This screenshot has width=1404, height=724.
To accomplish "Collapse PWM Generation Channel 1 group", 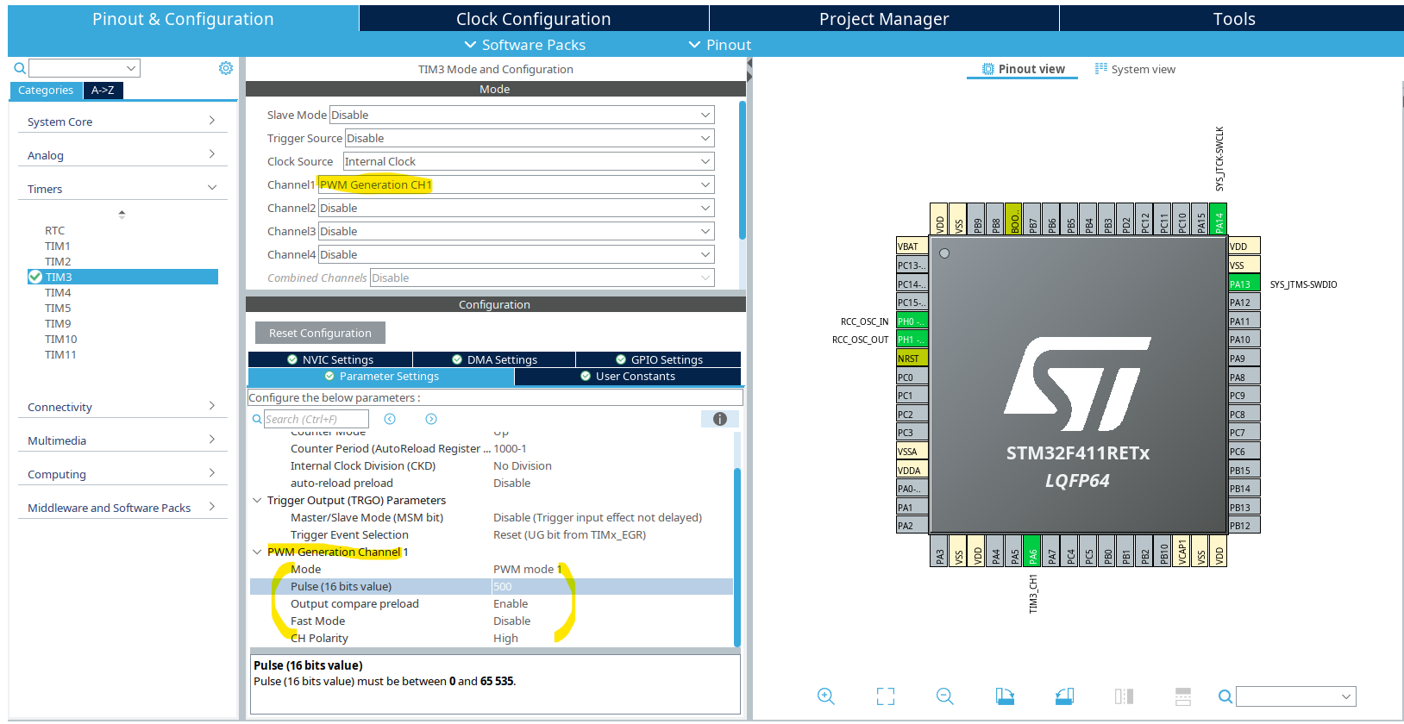I will [257, 552].
